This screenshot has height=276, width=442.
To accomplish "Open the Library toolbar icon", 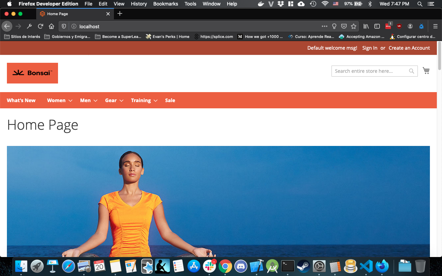I will [x=366, y=26].
